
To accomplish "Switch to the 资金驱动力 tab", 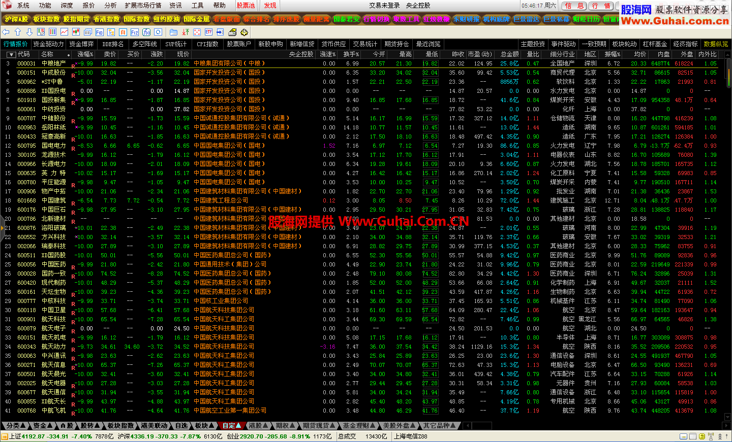I will coord(49,44).
